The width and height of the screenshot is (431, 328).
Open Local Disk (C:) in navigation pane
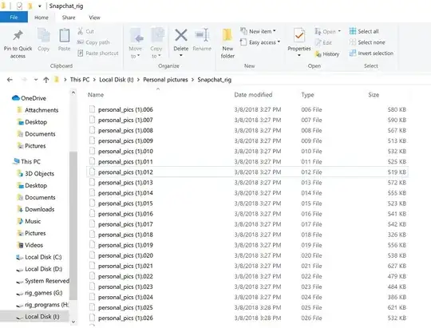click(x=43, y=257)
